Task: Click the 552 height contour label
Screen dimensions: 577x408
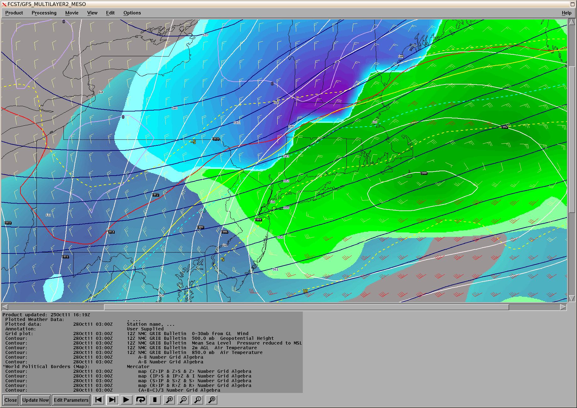Action: [x=286, y=181]
